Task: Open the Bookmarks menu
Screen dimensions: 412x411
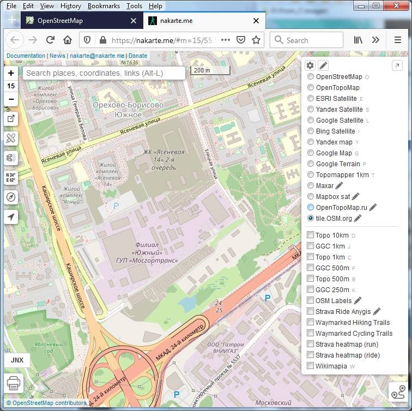Action: tap(104, 6)
